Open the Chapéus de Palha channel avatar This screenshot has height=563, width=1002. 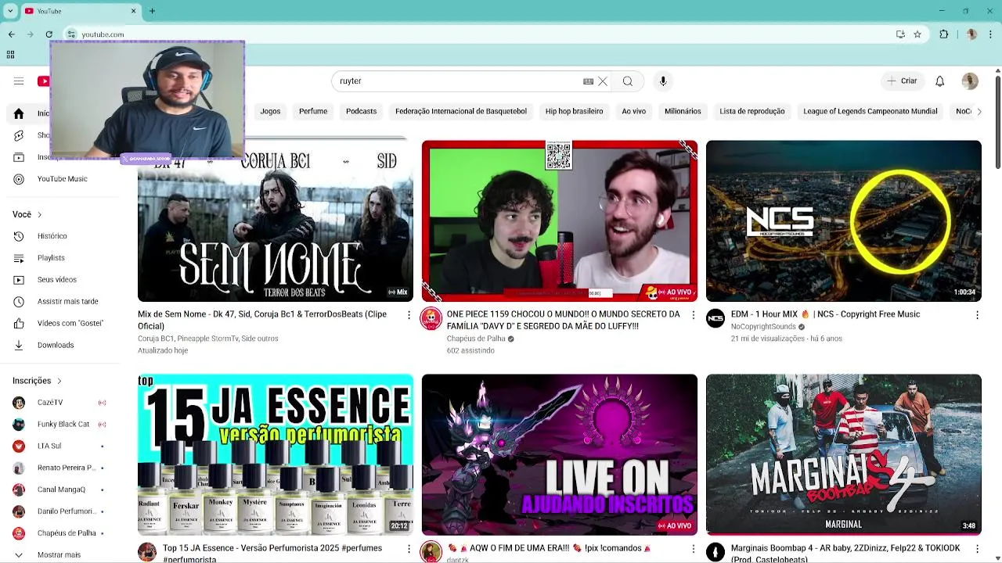(431, 319)
